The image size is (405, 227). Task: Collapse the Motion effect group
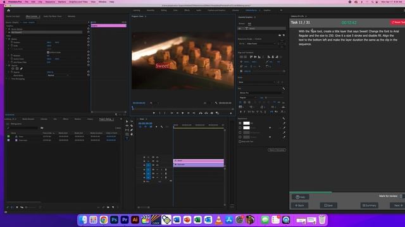(x=7, y=39)
